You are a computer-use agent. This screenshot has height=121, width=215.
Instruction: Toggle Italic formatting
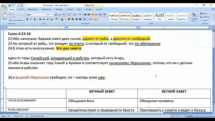point(31,19)
